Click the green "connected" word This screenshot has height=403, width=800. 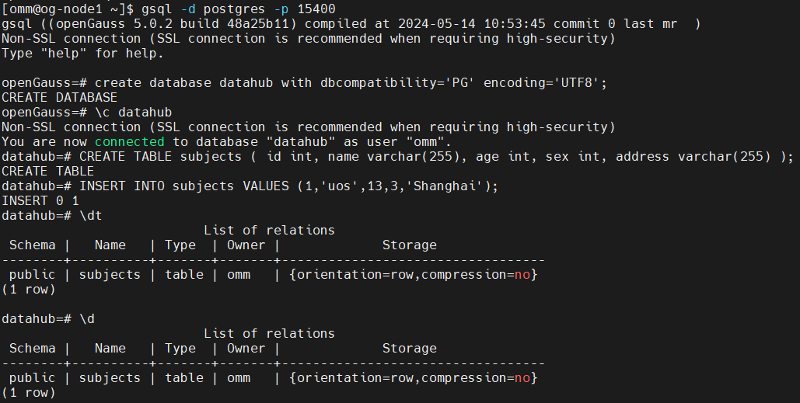tap(130, 142)
